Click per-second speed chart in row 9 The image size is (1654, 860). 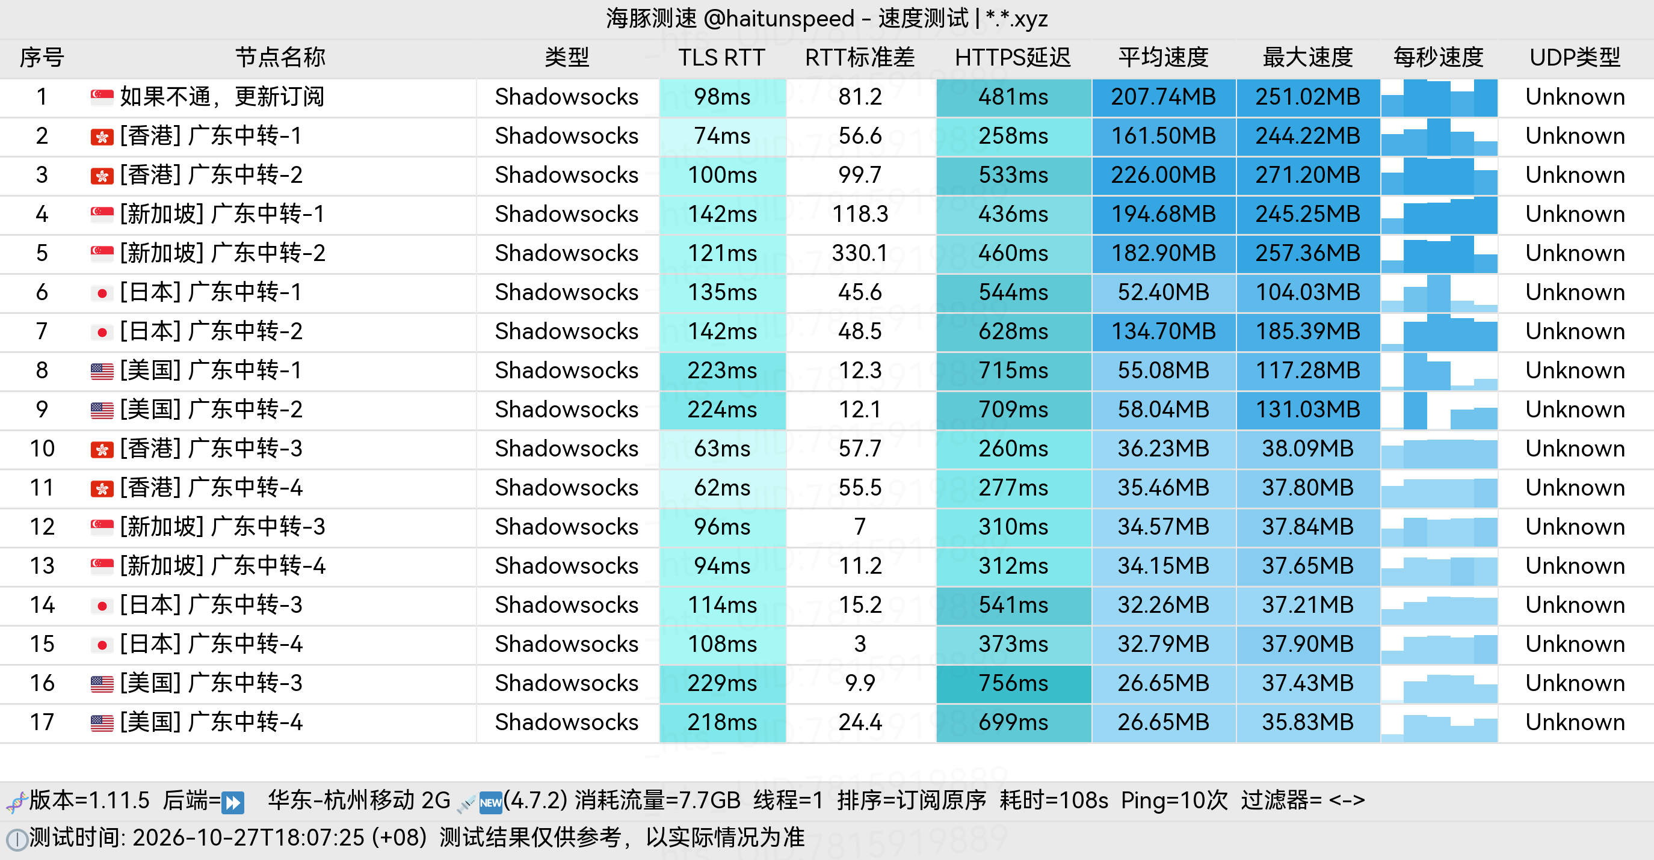(1439, 410)
